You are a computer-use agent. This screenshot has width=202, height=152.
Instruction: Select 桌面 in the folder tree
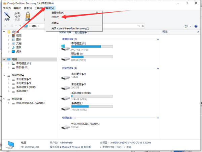point(19,51)
